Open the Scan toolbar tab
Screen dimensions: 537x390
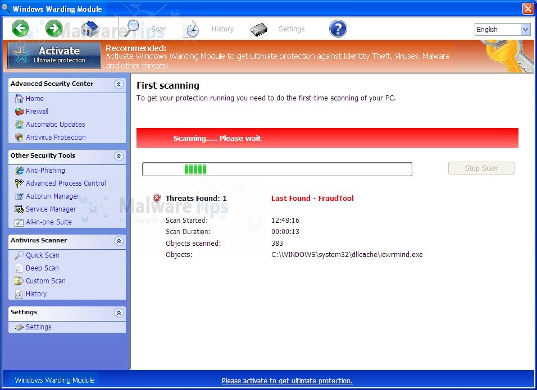click(159, 29)
